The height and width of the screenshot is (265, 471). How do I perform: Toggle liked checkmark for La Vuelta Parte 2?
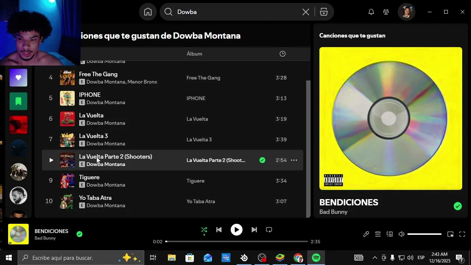tap(262, 160)
